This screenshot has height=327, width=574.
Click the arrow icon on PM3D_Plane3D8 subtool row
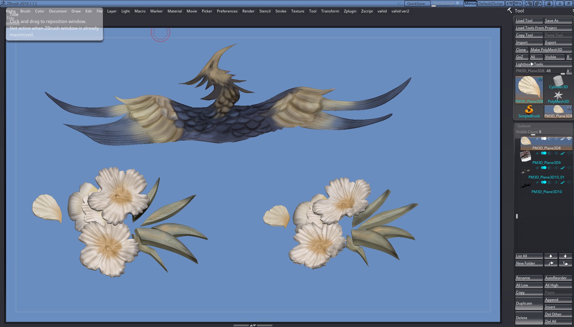click(x=537, y=139)
